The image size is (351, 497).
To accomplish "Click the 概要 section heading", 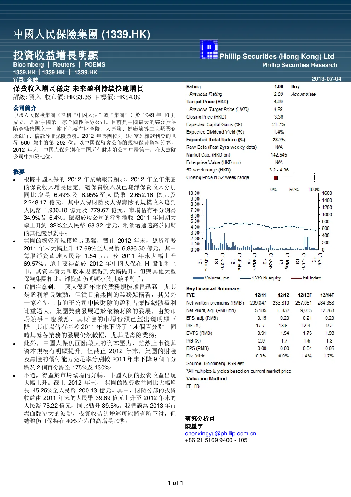I will point(19,171).
